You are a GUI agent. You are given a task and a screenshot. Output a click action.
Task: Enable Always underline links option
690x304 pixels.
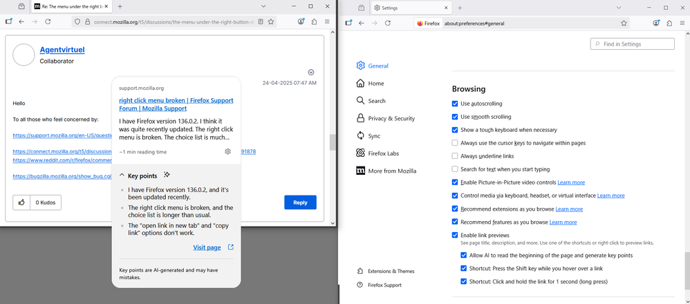point(455,156)
